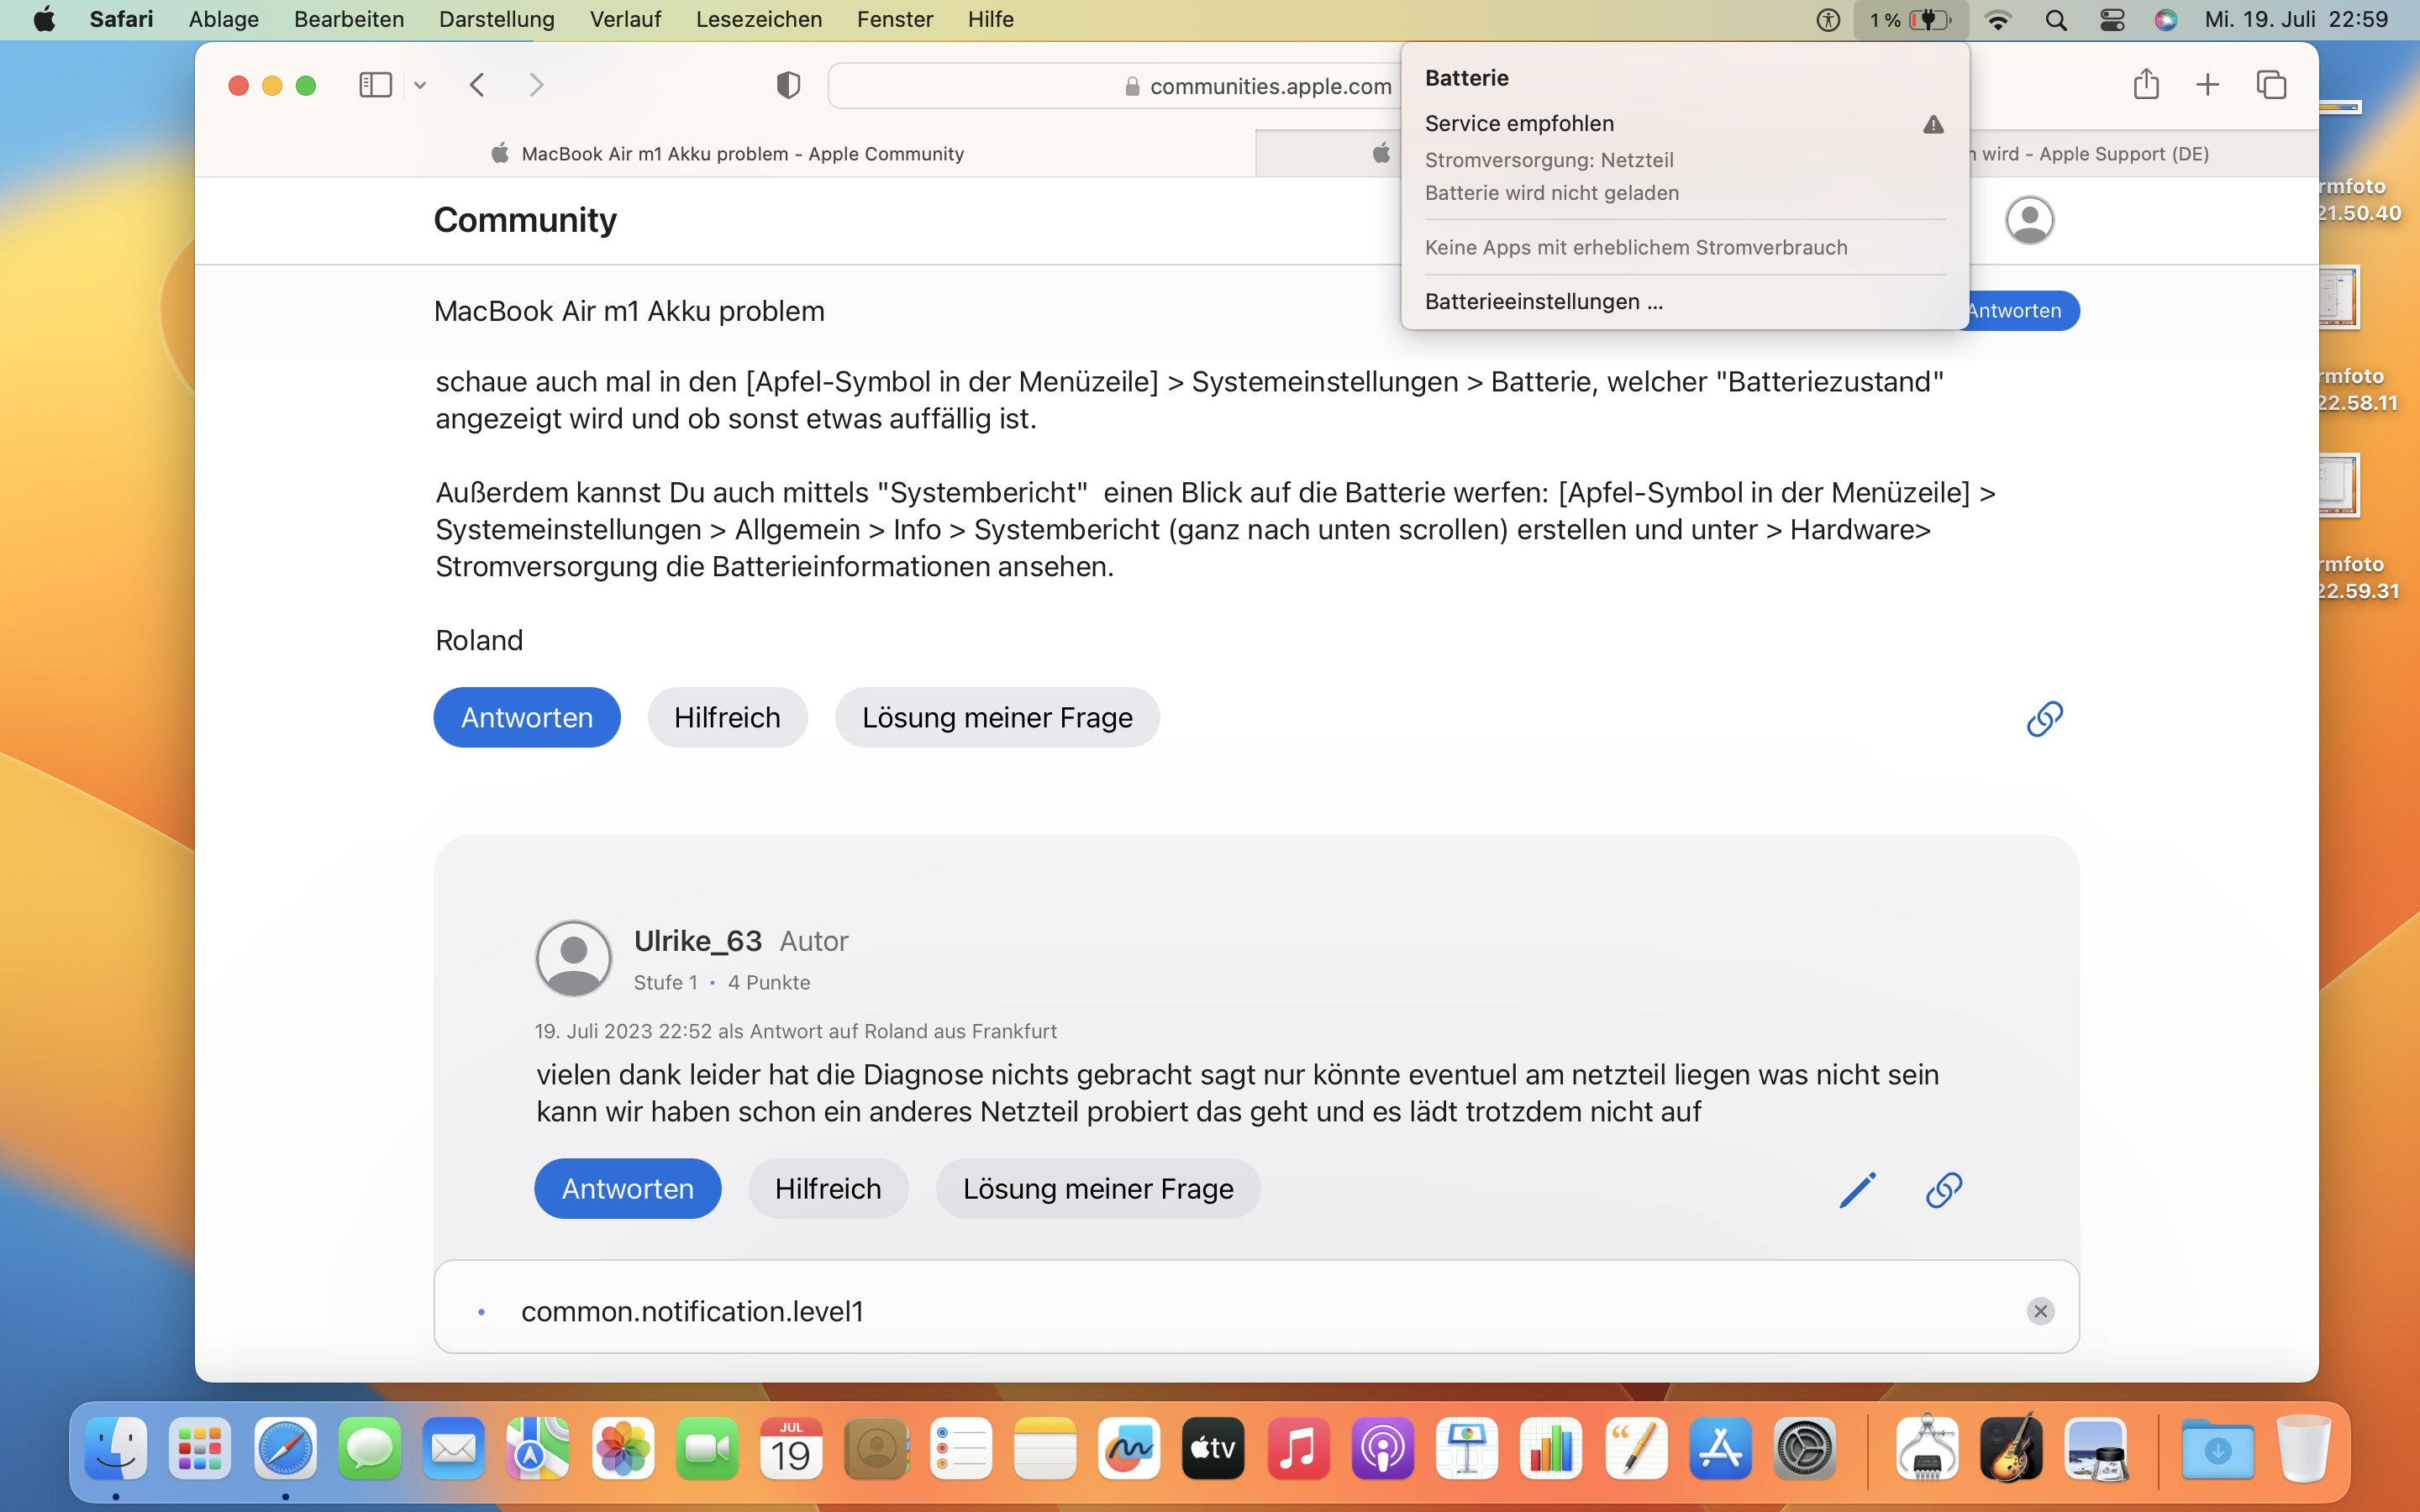Click Safari's privacy report shield icon
This screenshot has height=1512, width=2420.
(x=788, y=85)
